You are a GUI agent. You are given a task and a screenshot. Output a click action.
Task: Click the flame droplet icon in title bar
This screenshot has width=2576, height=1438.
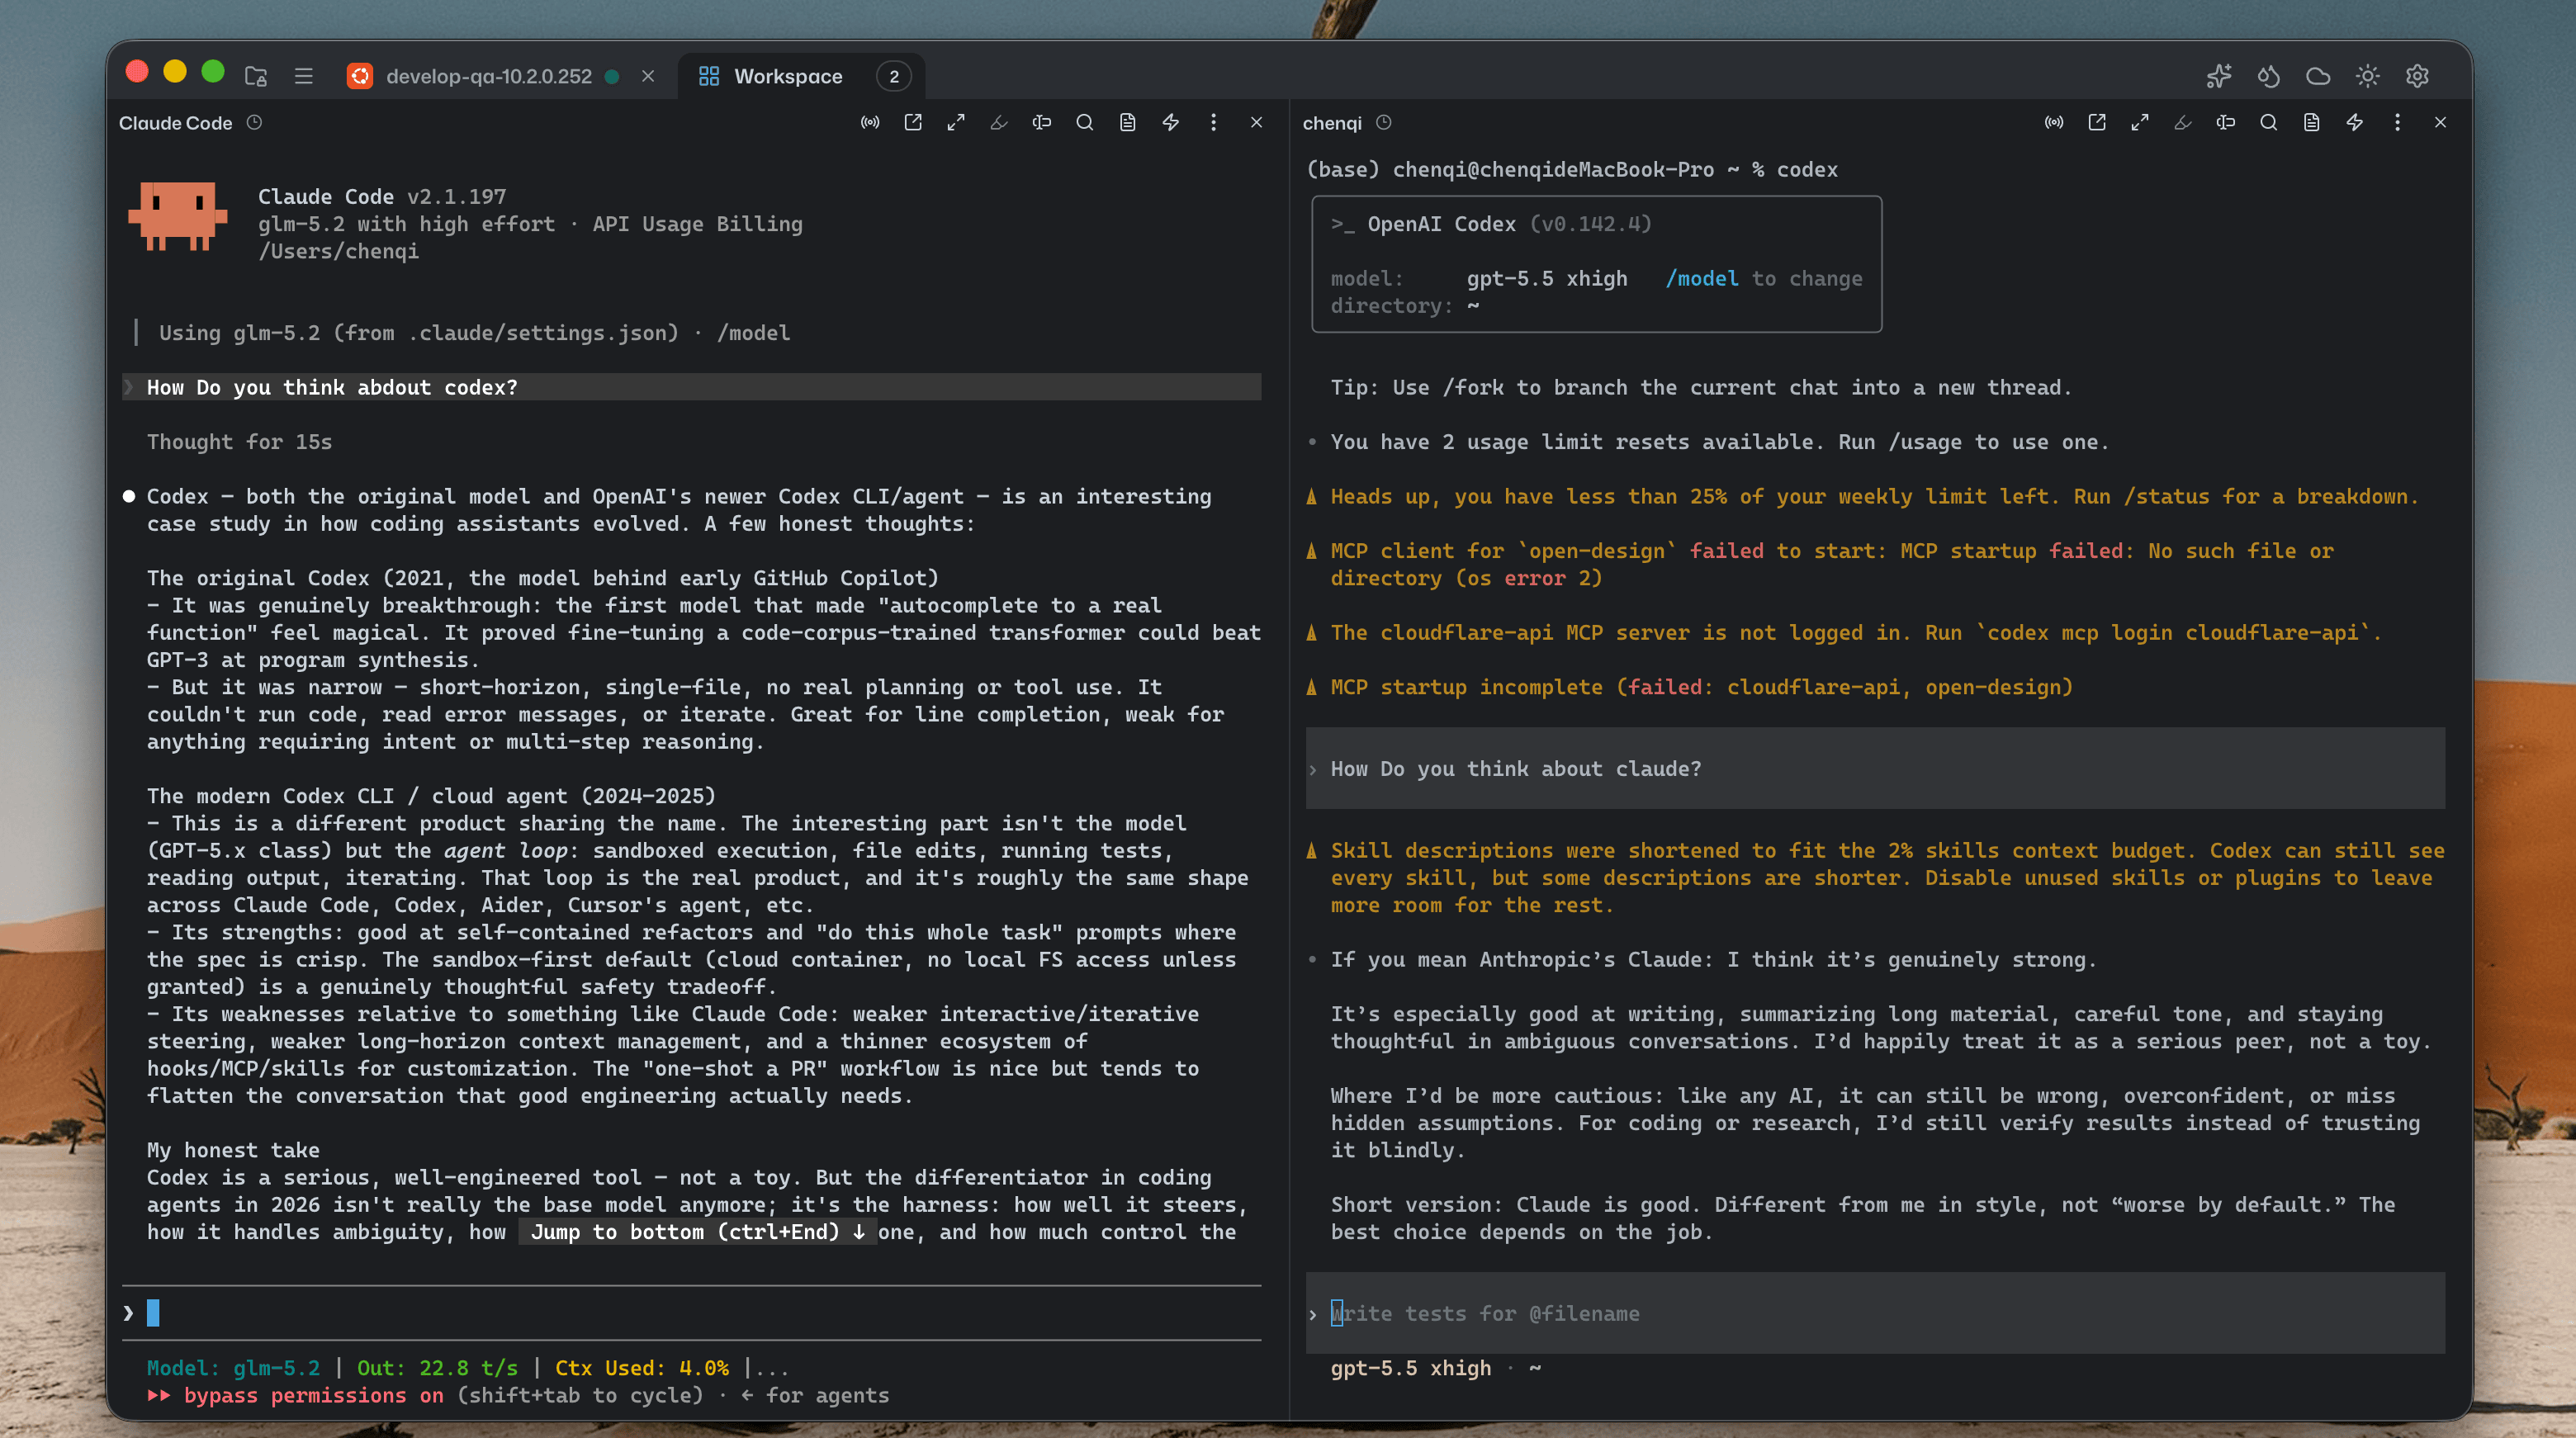(2268, 76)
